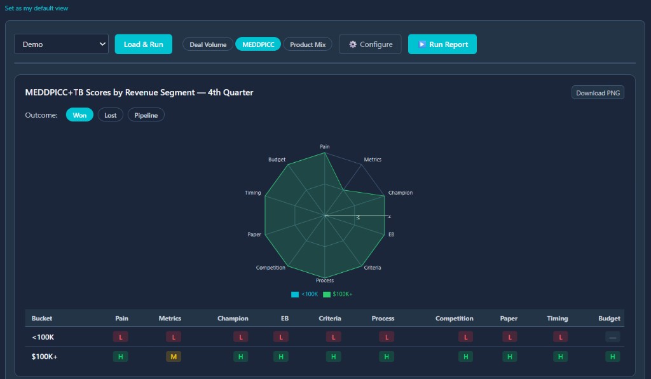The image size is (651, 379).
Task: Switch to the Deal Volume tab
Action: click(x=208, y=45)
